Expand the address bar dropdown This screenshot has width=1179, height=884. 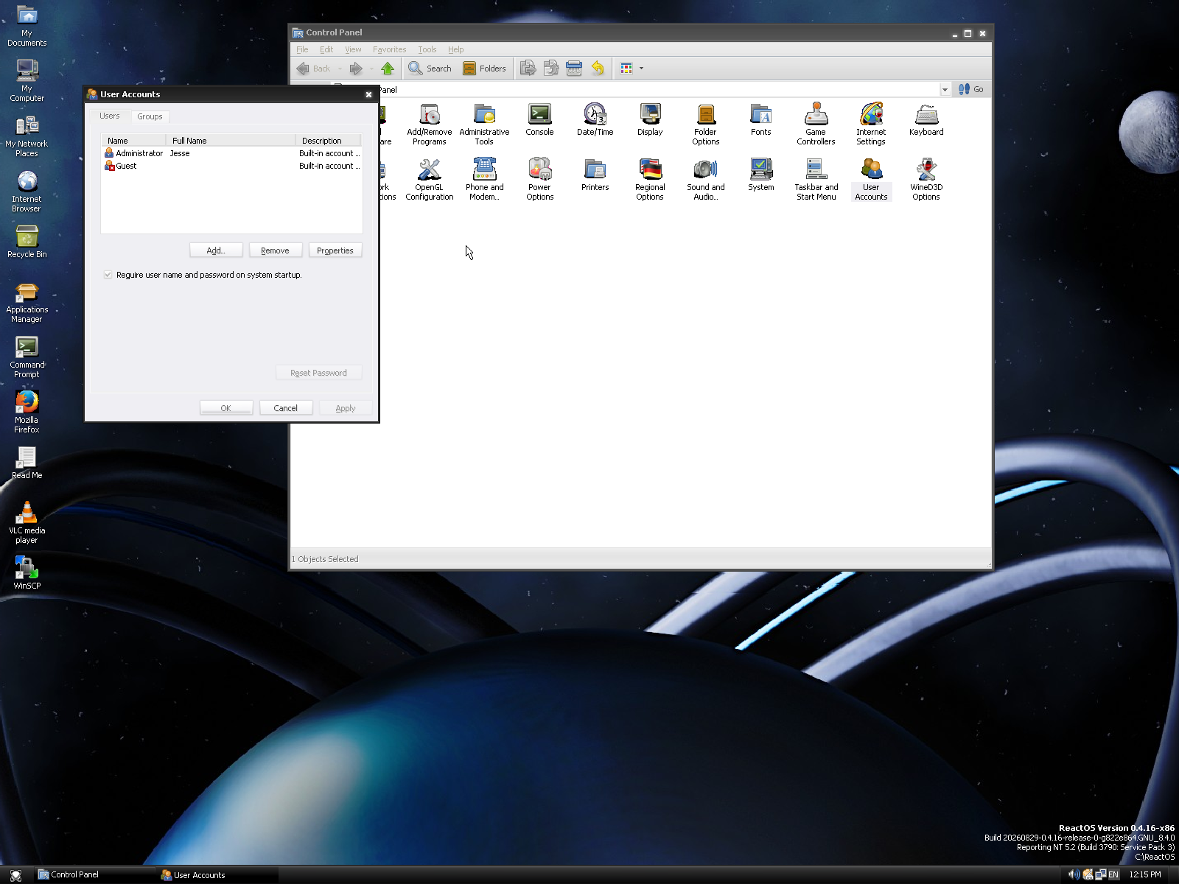pyautogui.click(x=945, y=90)
